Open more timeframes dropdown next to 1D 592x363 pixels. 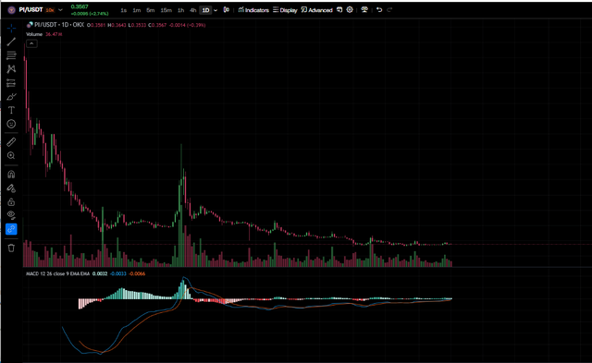(216, 10)
